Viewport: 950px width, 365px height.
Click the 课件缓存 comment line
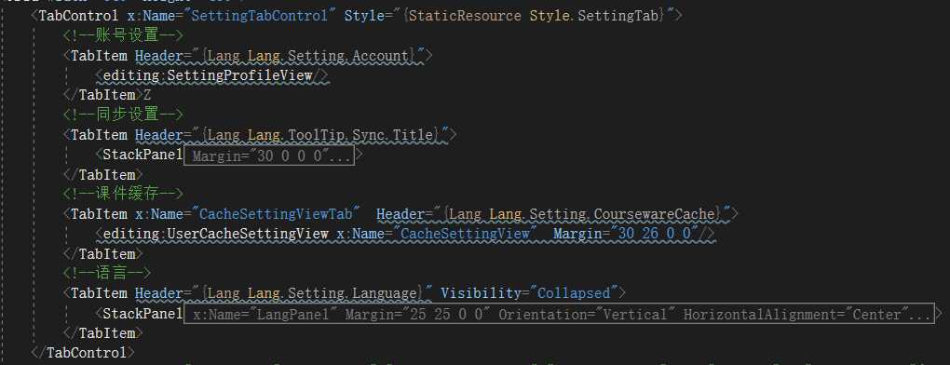pos(123,195)
